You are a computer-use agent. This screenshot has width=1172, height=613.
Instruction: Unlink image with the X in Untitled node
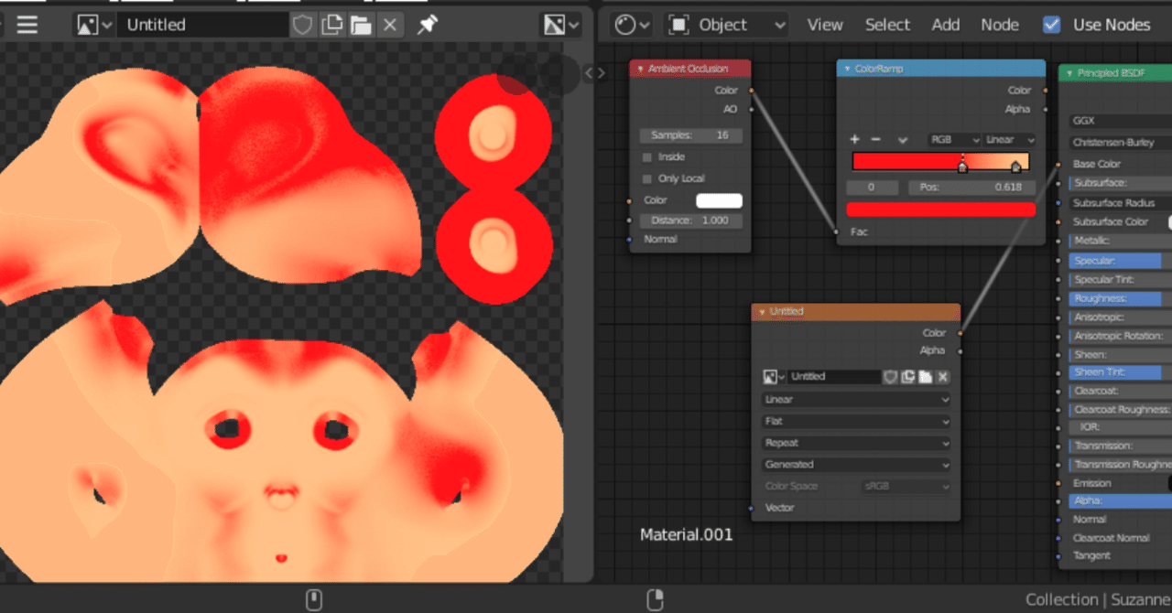(x=942, y=377)
